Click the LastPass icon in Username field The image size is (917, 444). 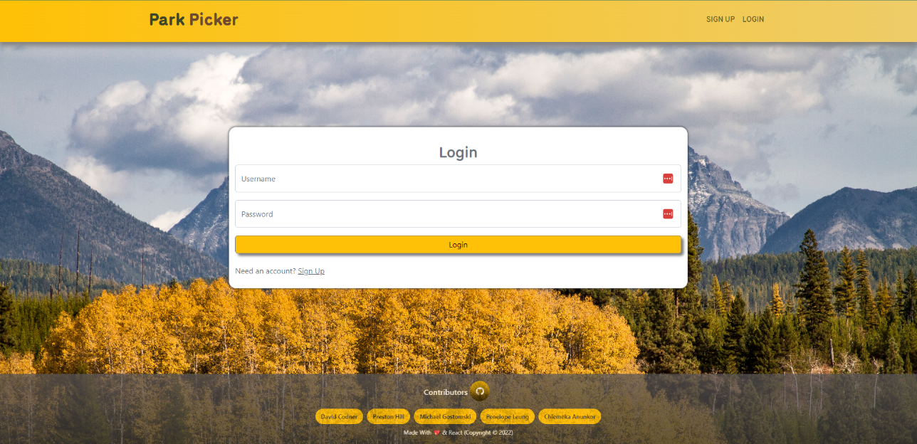(x=668, y=179)
